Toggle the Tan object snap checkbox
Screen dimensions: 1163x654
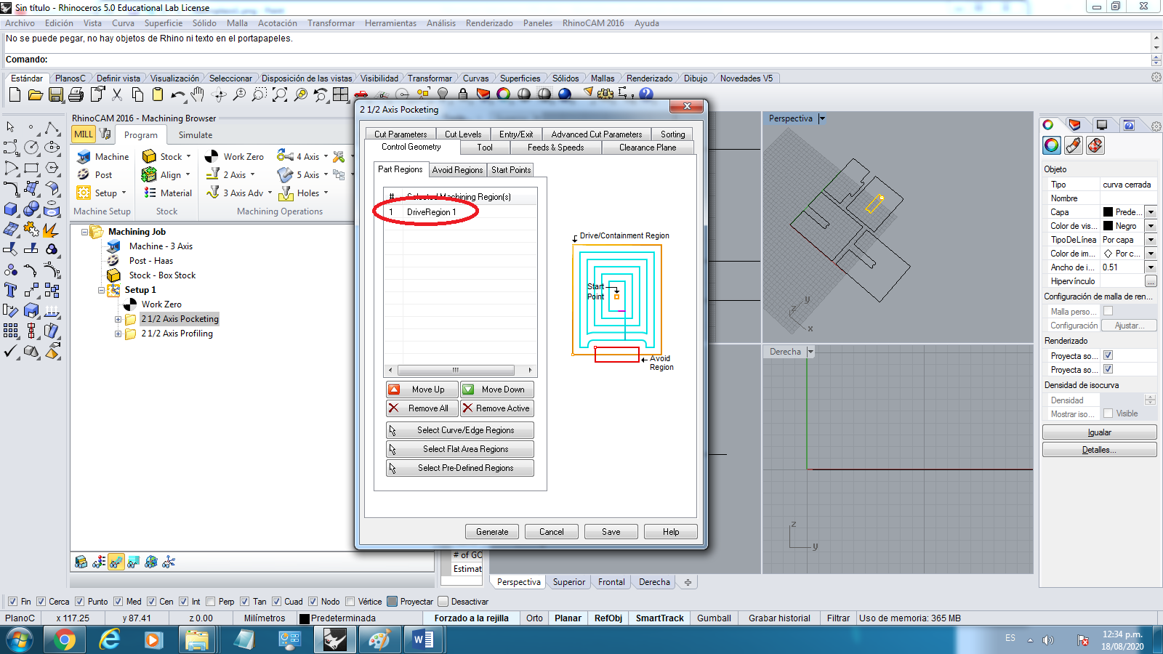coord(245,602)
